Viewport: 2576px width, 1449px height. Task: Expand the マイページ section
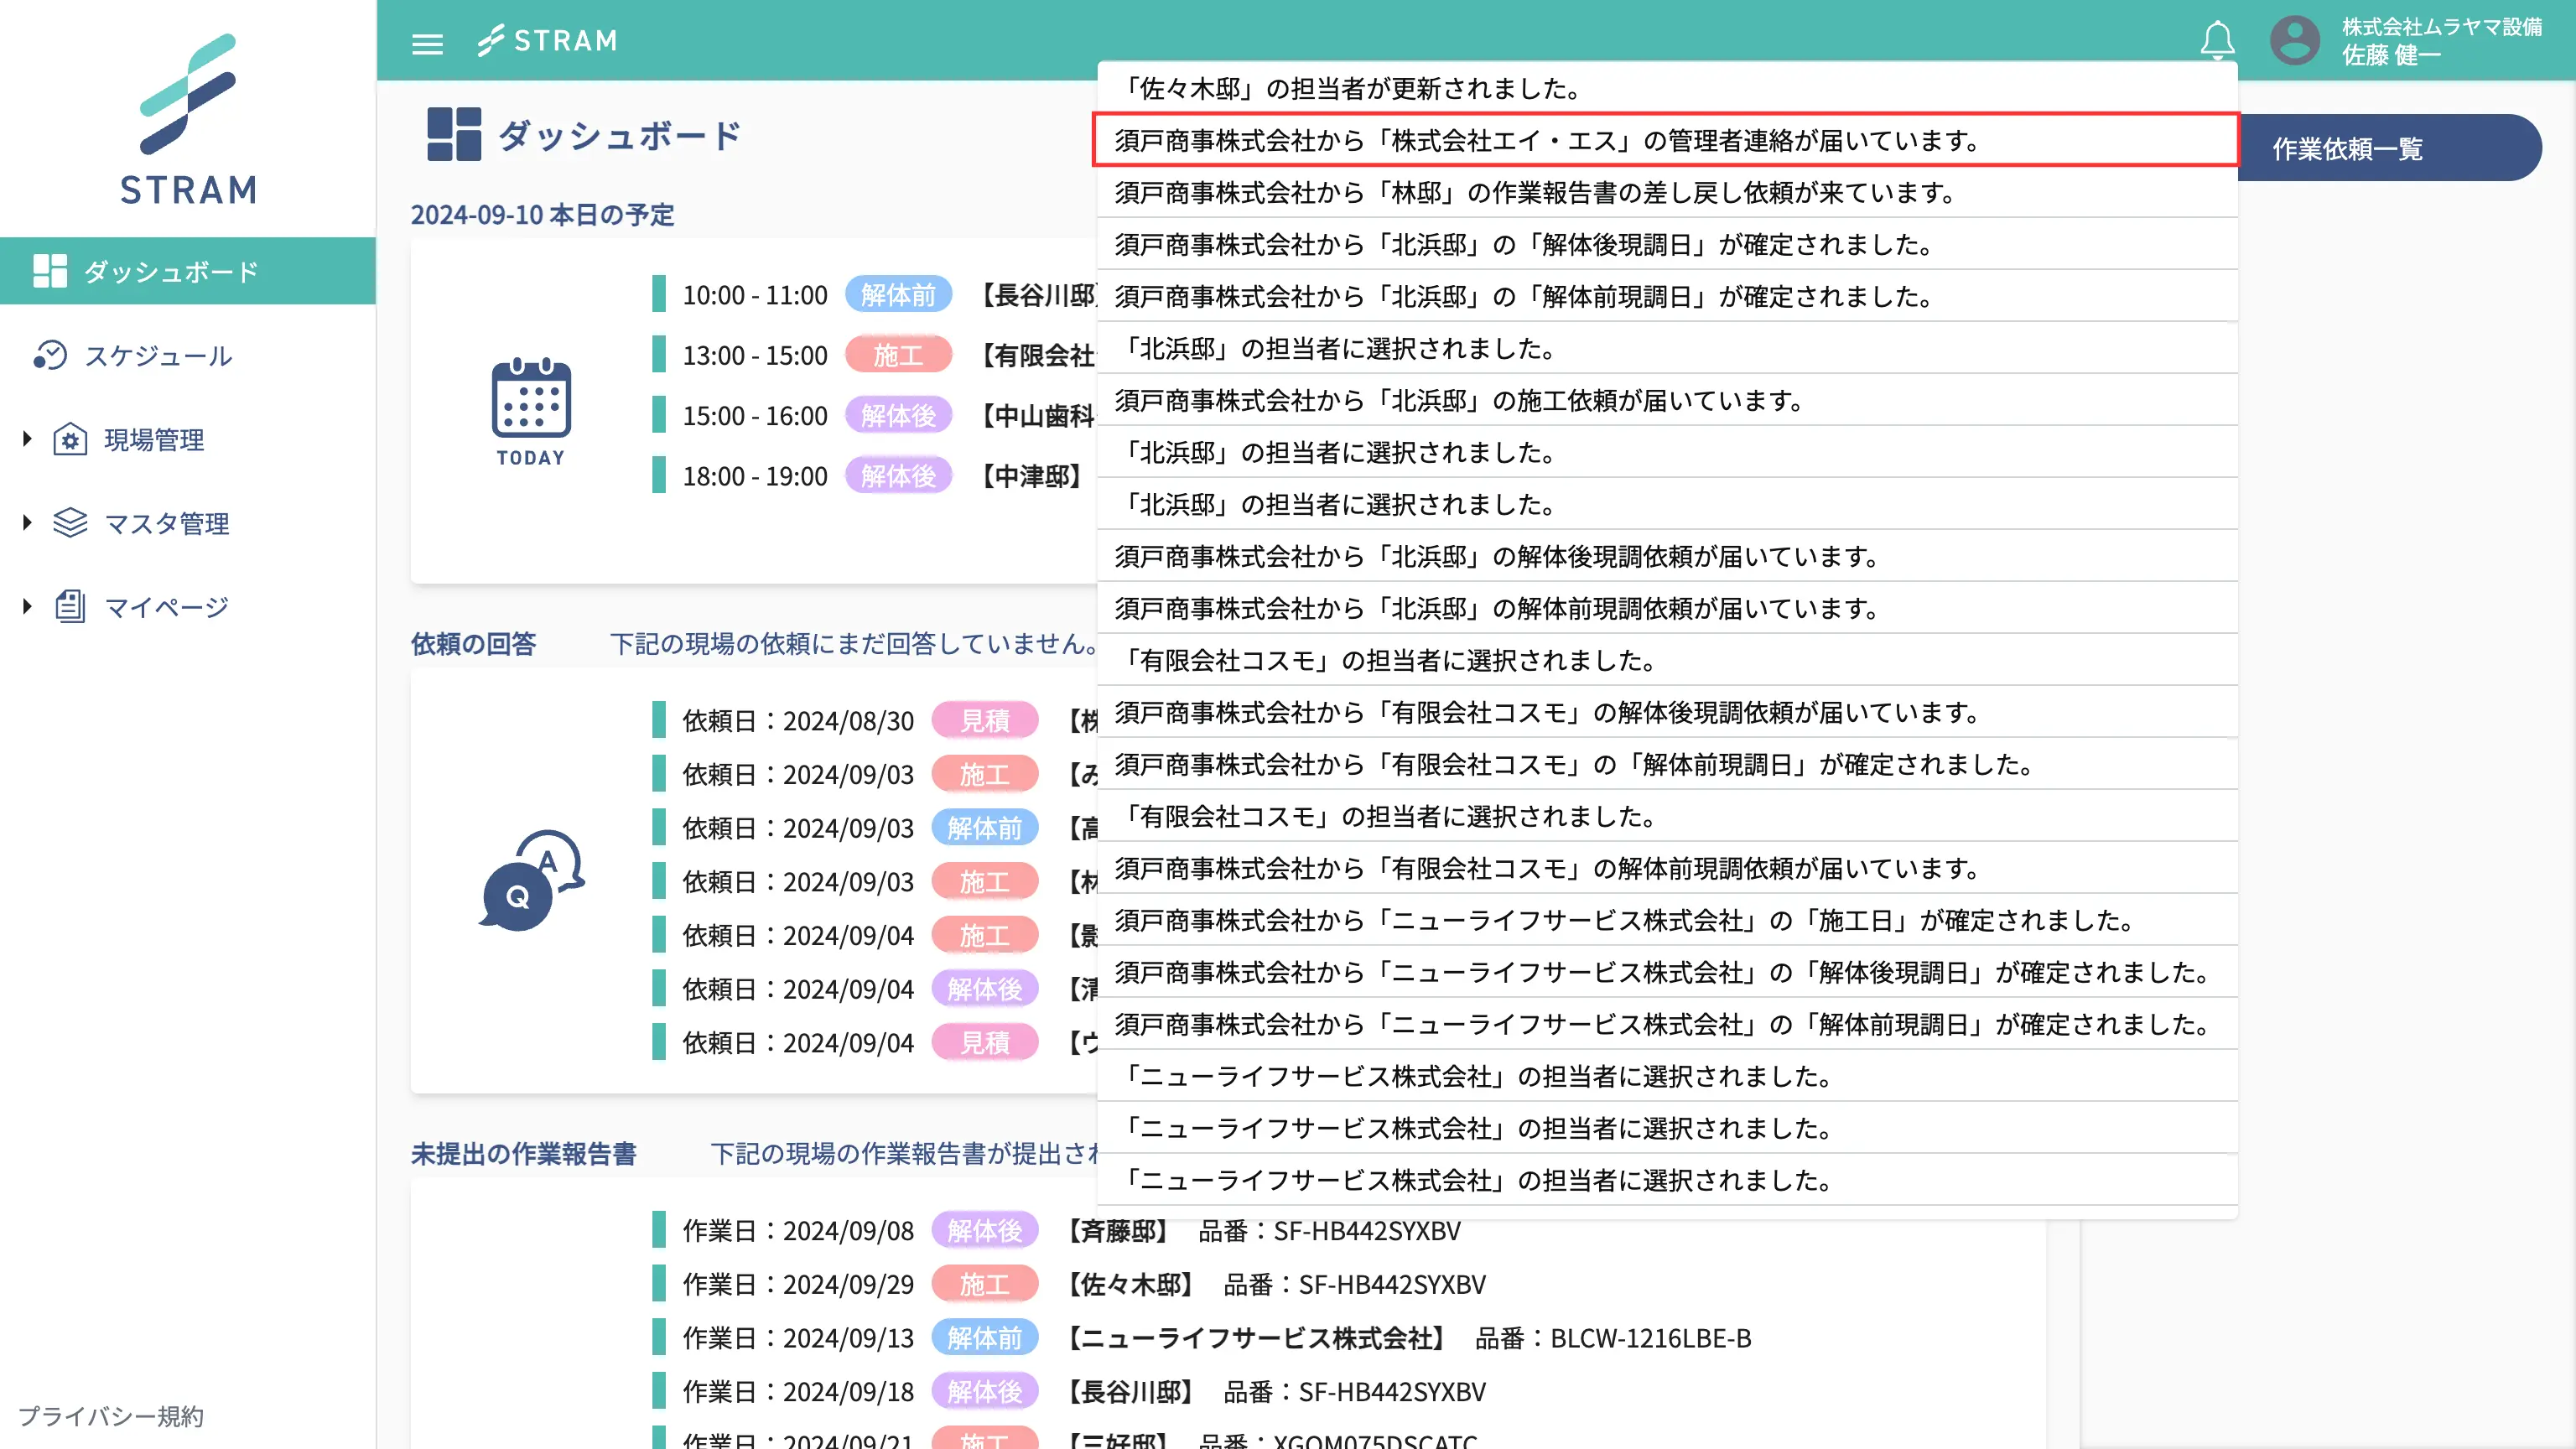[25, 606]
